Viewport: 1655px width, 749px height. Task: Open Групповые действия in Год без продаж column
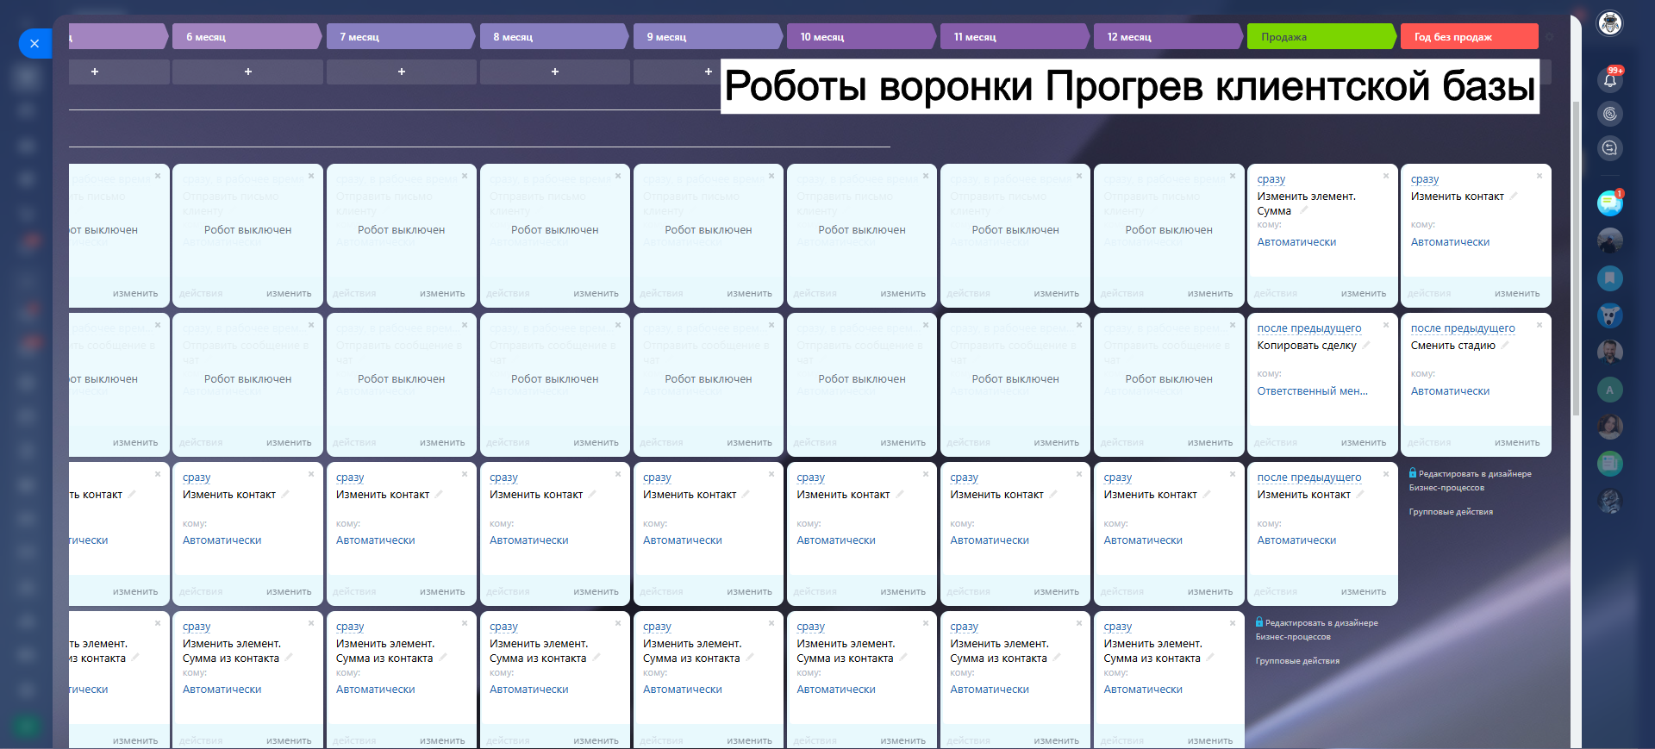coord(1451,512)
